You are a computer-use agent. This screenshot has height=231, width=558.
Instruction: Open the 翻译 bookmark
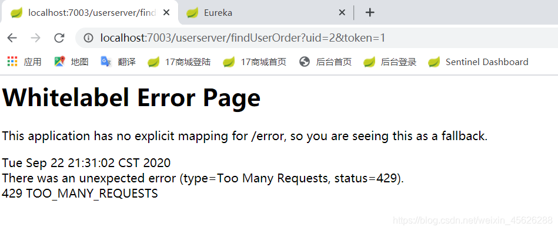point(118,62)
